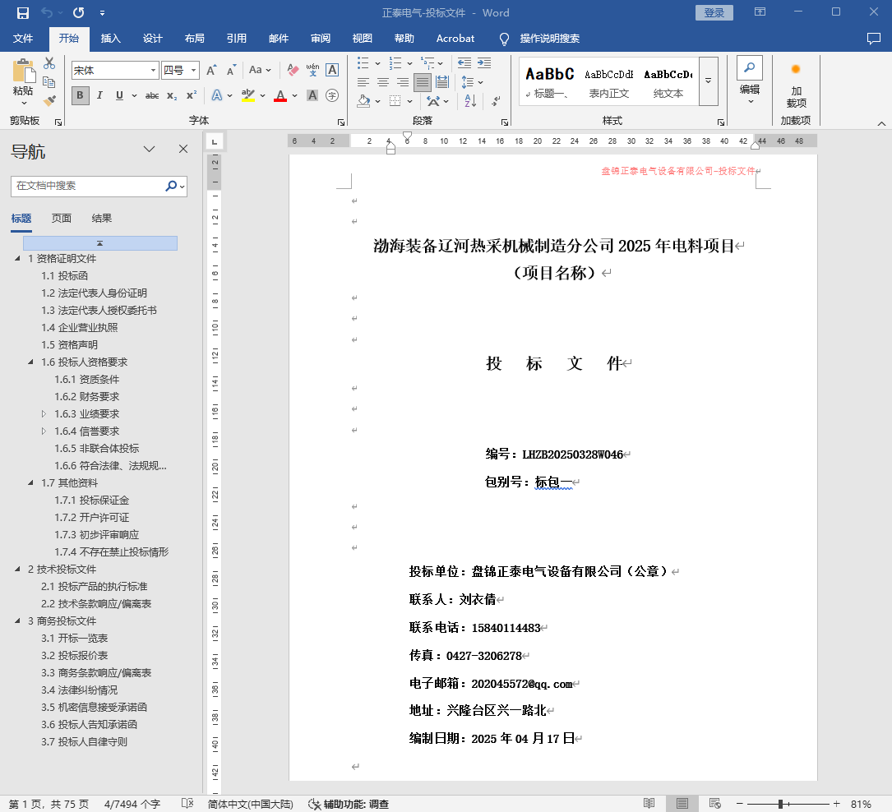Clear all formatting eraser icon
The height and width of the screenshot is (812, 892).
(x=293, y=70)
